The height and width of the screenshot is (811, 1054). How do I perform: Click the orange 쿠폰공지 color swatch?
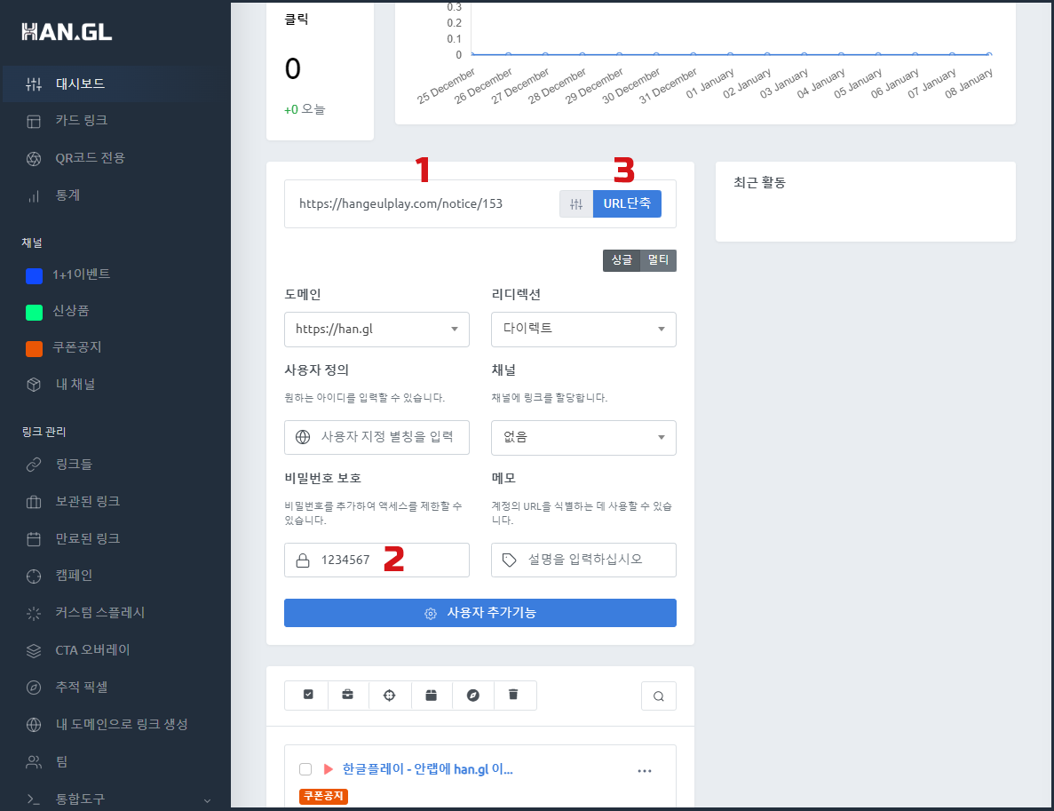click(x=34, y=348)
